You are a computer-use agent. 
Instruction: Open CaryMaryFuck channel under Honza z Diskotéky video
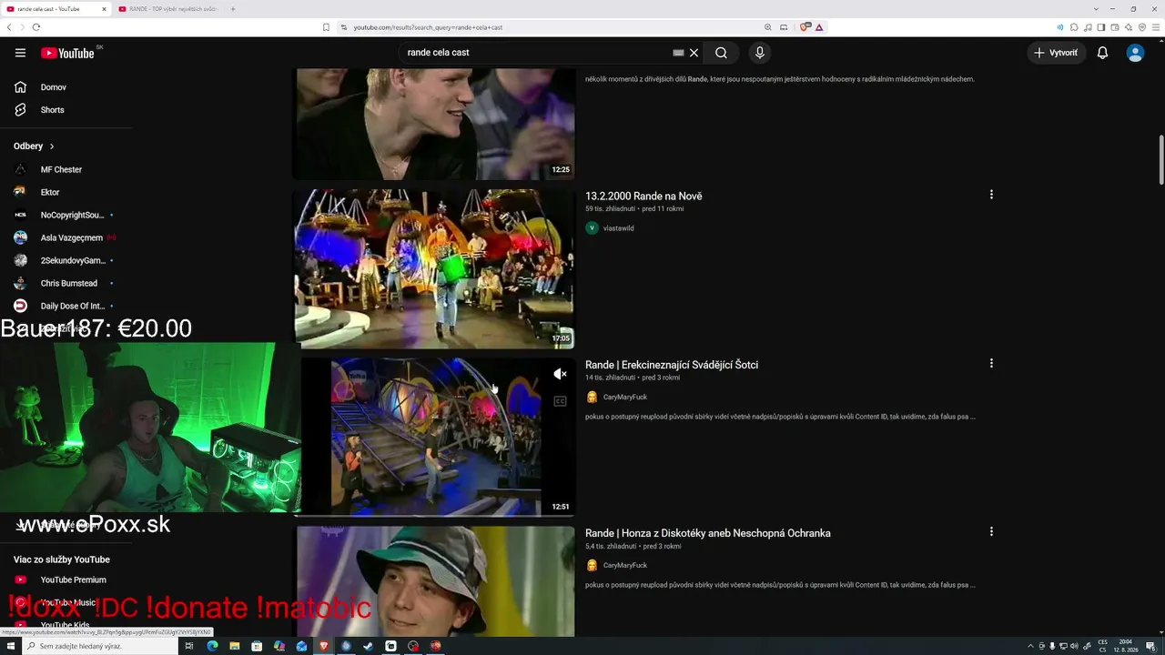pyautogui.click(x=625, y=565)
